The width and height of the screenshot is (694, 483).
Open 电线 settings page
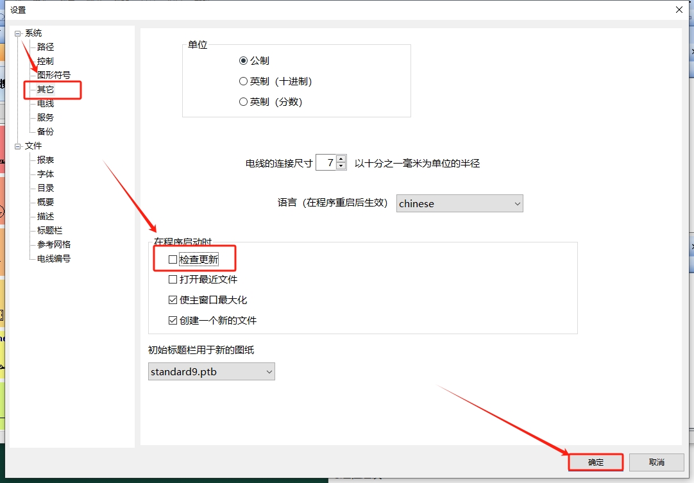coord(45,104)
